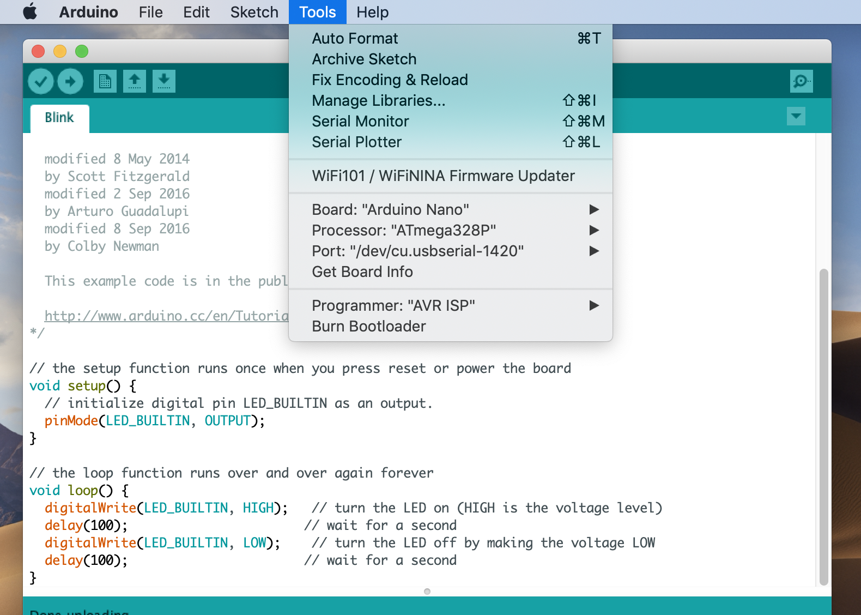The width and height of the screenshot is (861, 615).
Task: Click the Save sketch down-arrow icon
Action: [x=164, y=82]
